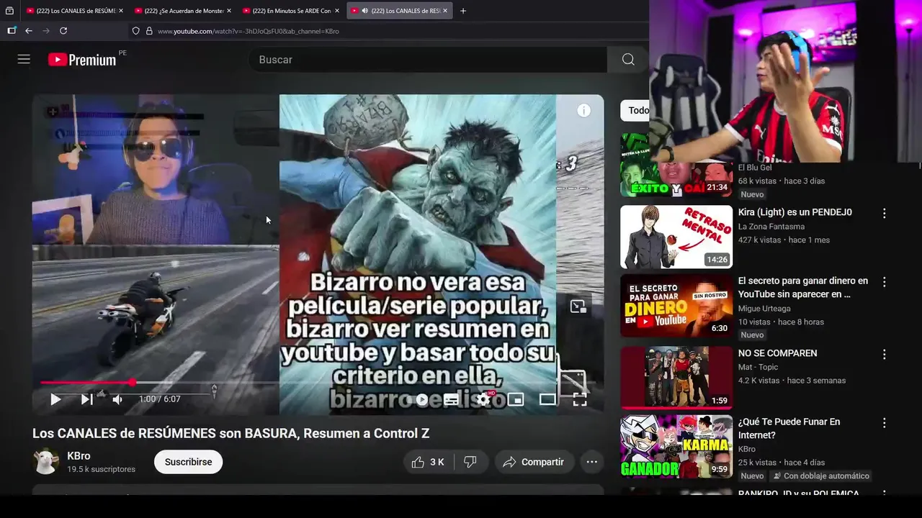This screenshot has width=922, height=518.
Task: Open a new browser tab
Action: (463, 11)
